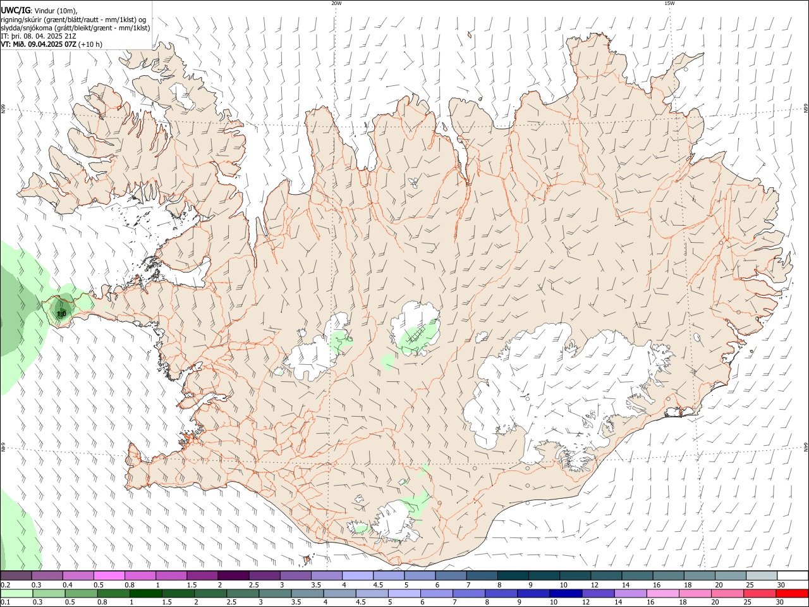Click the '15W' longitude label

click(x=669, y=3)
